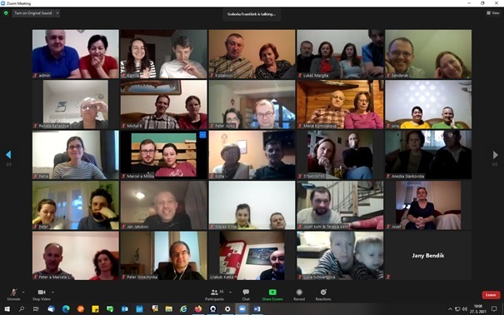Screen dimensions: 504x315
Task: Leave the meeting
Action: click(x=491, y=295)
